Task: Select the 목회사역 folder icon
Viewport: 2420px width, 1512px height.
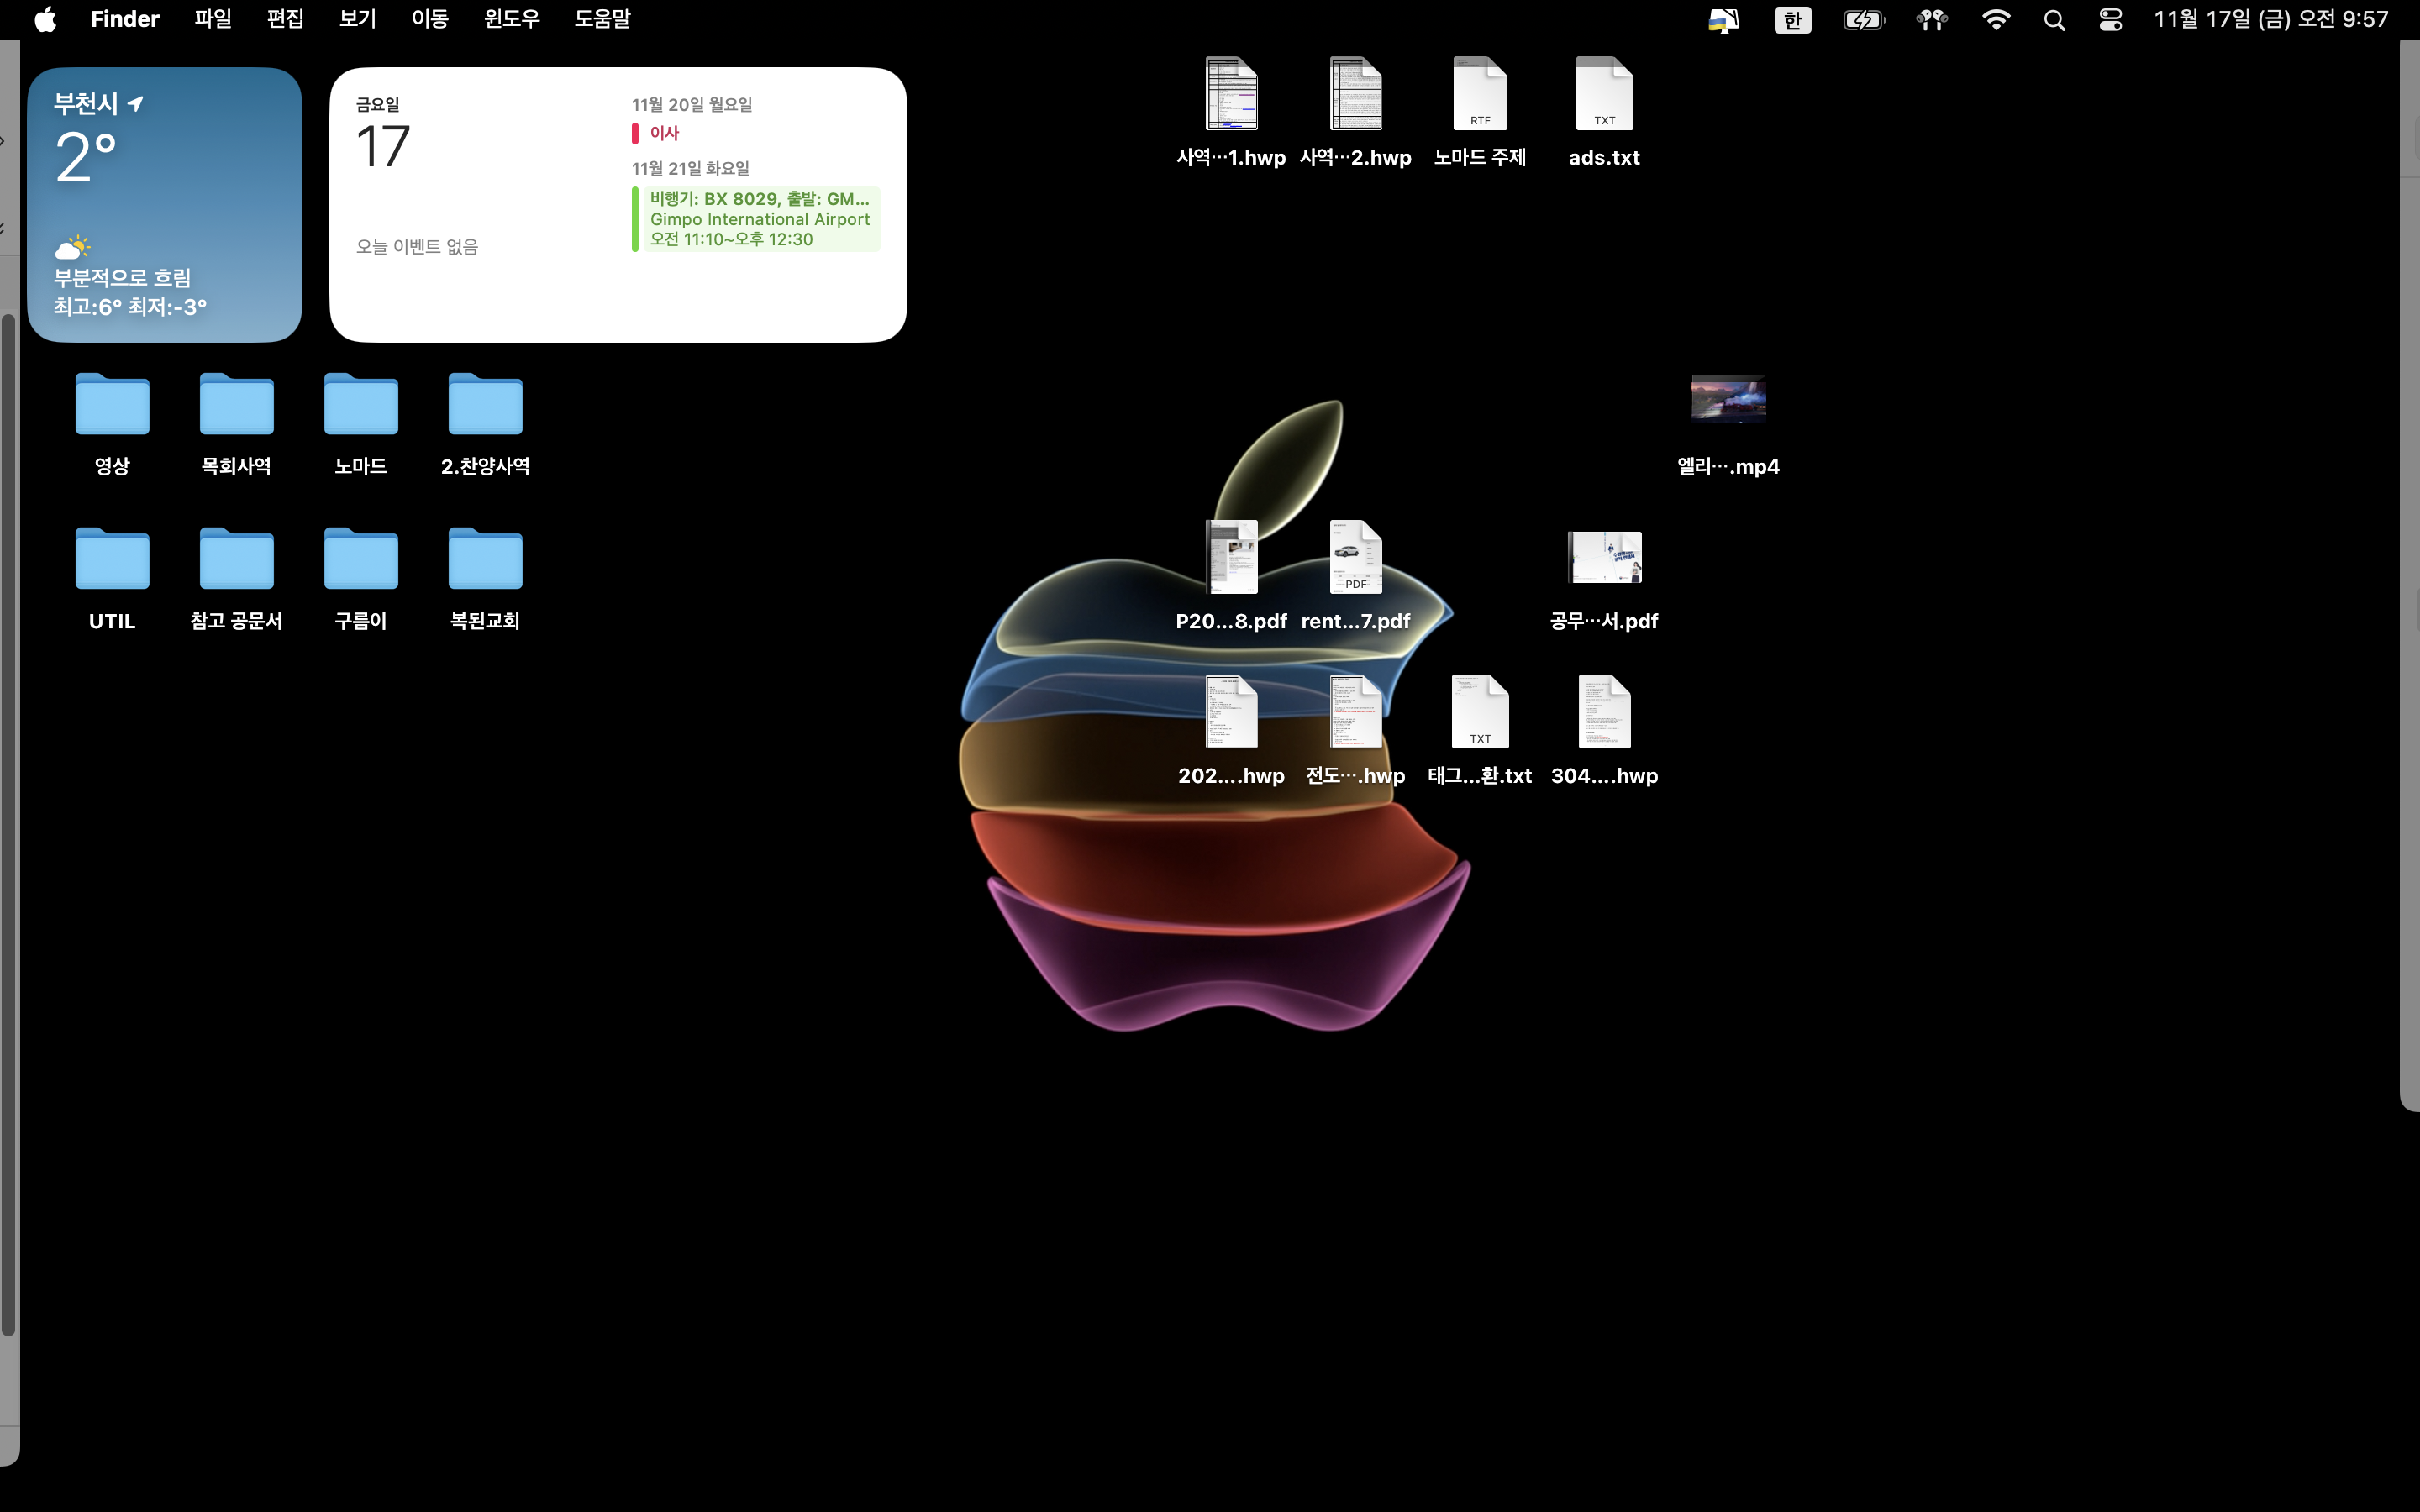Action: point(236,404)
